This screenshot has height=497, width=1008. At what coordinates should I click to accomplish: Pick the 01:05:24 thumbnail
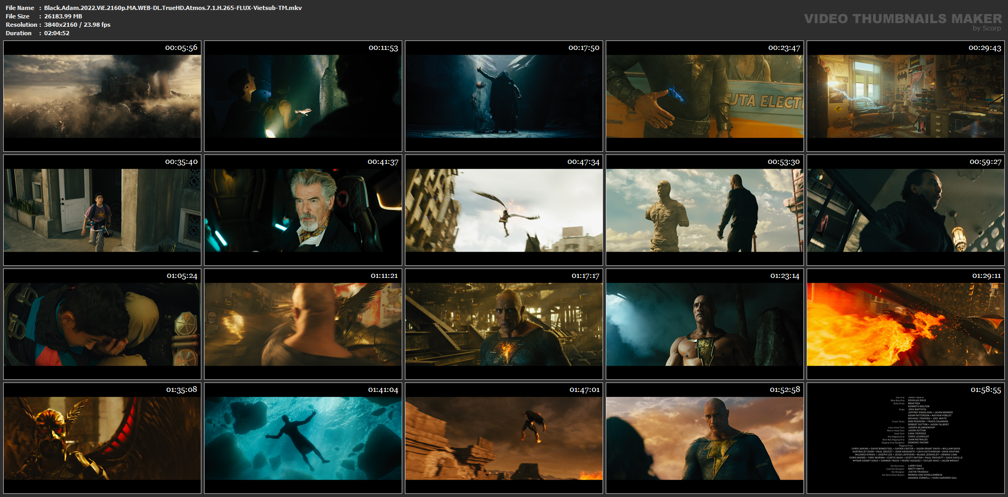(x=103, y=324)
